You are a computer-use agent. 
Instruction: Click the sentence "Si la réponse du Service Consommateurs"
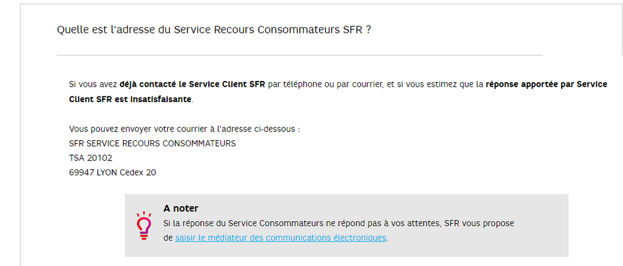coord(243,223)
